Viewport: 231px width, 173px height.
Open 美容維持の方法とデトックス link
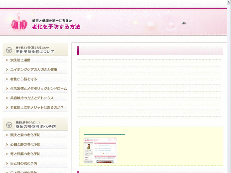(x=35, y=98)
